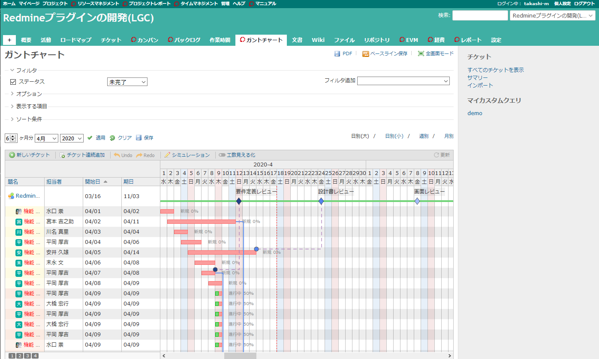Click the クリア reload icon

[112, 138]
